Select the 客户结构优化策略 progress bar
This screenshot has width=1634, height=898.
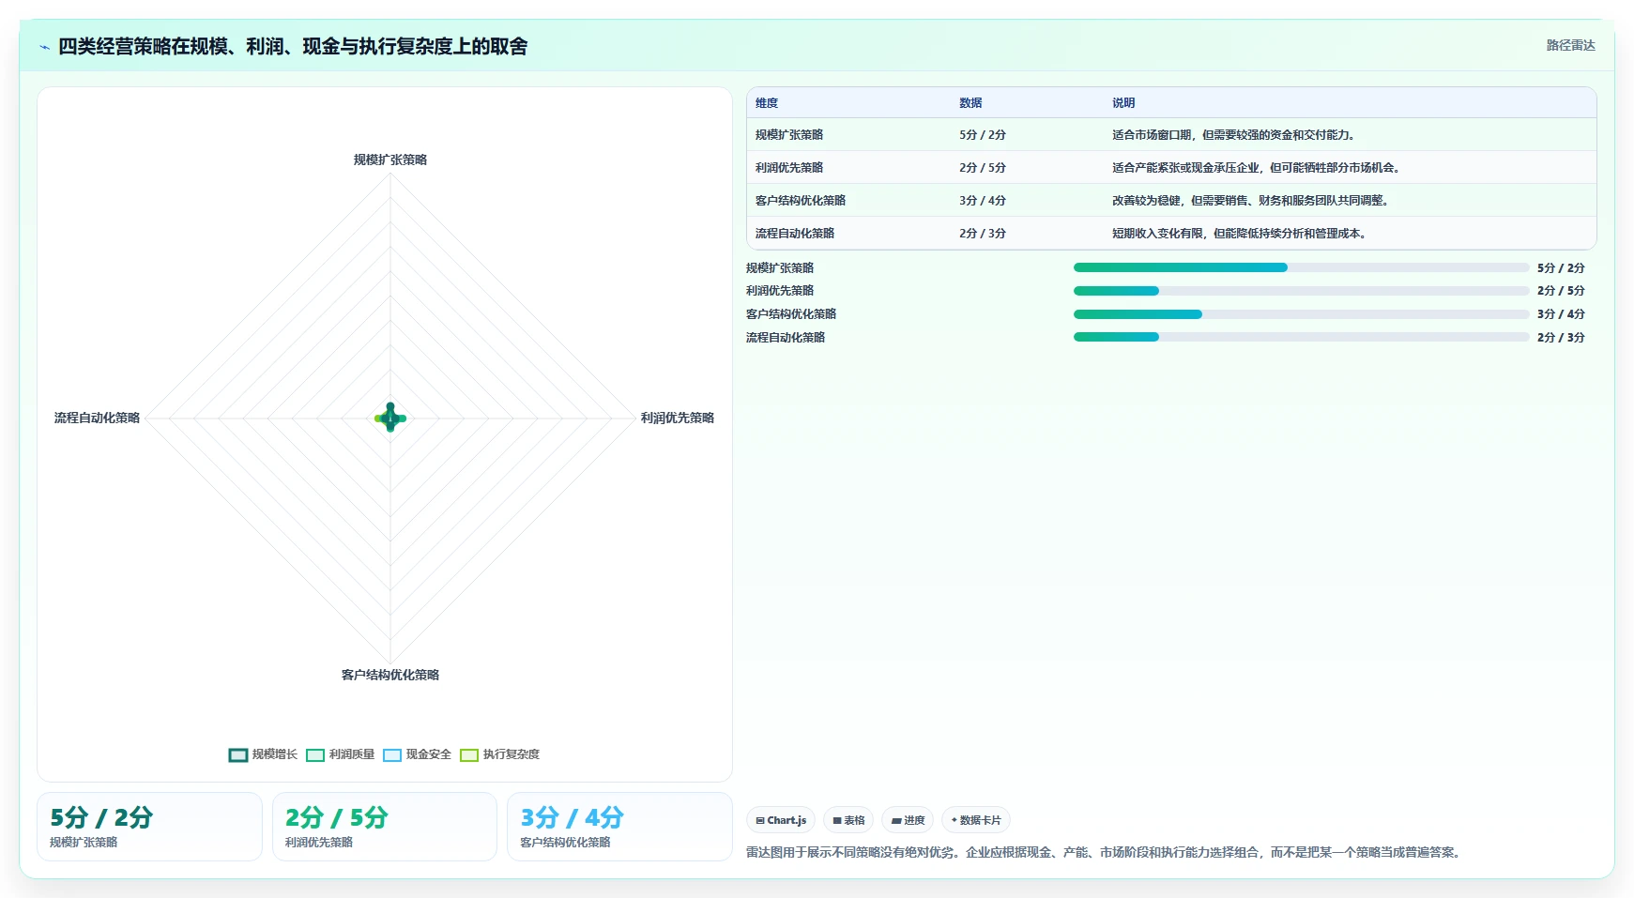point(1301,314)
